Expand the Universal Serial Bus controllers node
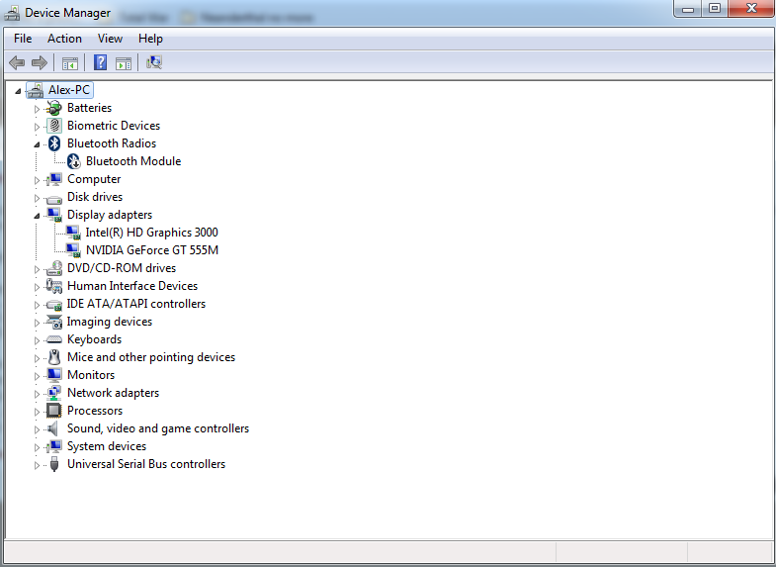Image resolution: width=776 pixels, height=567 pixels. point(38,464)
